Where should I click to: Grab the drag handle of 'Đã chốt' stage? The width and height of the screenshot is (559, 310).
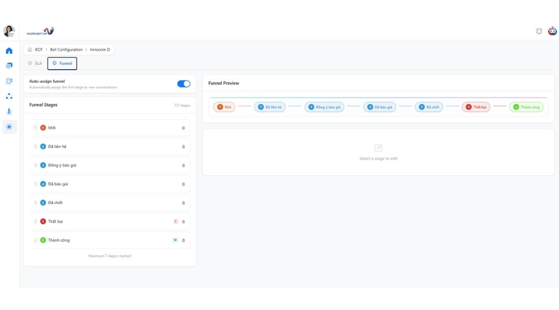[x=36, y=203]
